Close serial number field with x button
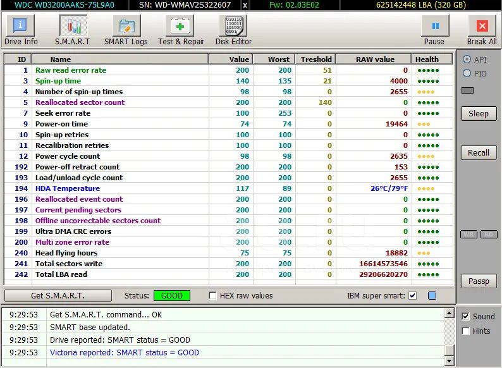 245,5
